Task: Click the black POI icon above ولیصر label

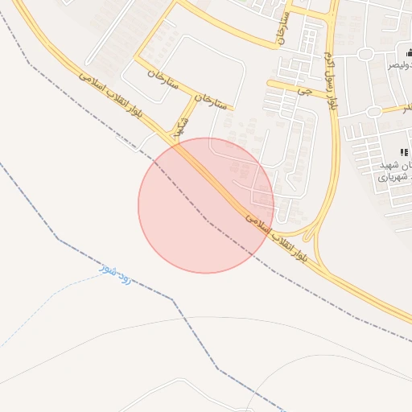Action: point(409,52)
